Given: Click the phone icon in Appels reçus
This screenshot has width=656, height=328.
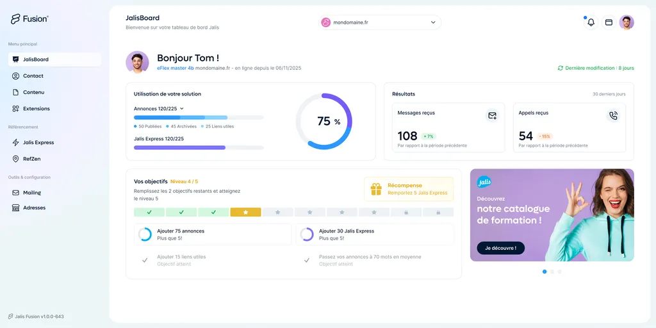Looking at the screenshot, I should pos(613,116).
